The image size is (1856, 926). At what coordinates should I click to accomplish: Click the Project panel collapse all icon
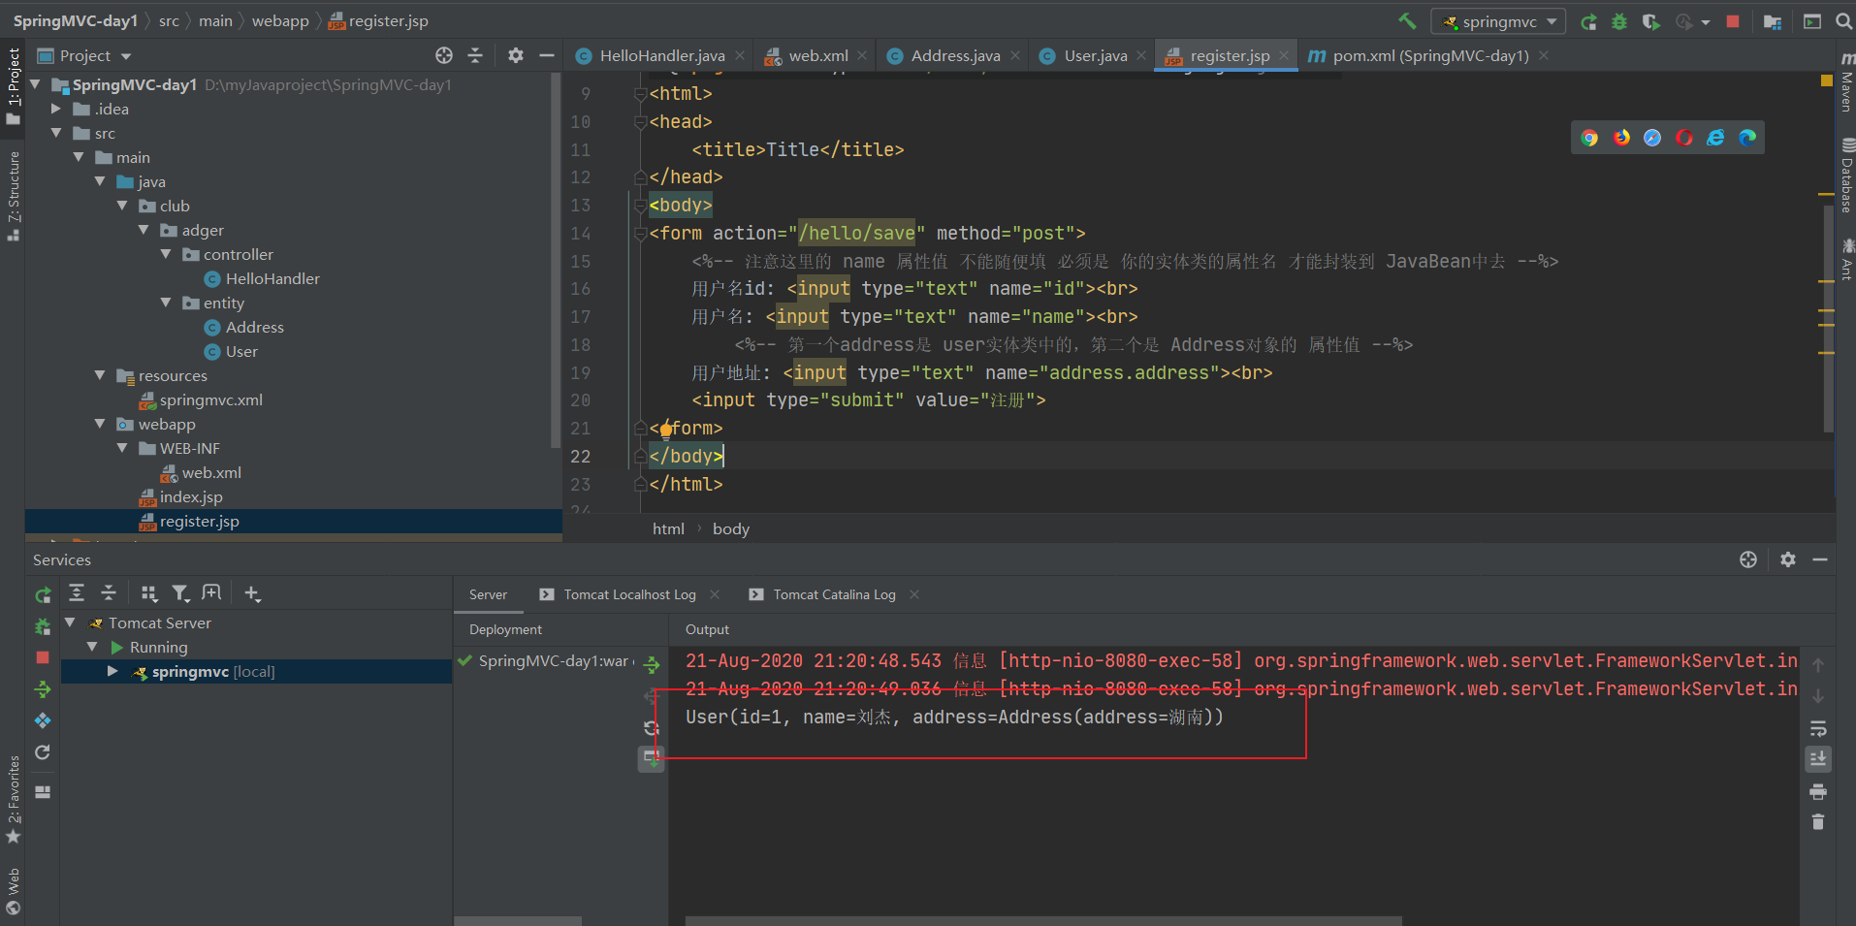coord(475,55)
